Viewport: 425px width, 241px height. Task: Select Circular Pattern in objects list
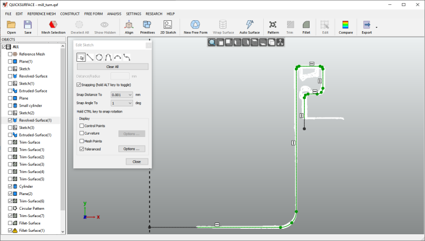pyautogui.click(x=31, y=208)
